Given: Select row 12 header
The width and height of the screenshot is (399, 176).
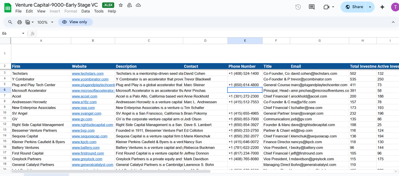Looking at the screenshot, I should (x=5, y=125).
